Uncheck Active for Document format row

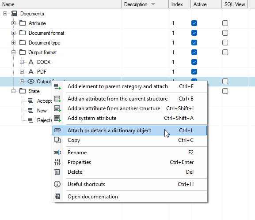pyautogui.click(x=194, y=33)
